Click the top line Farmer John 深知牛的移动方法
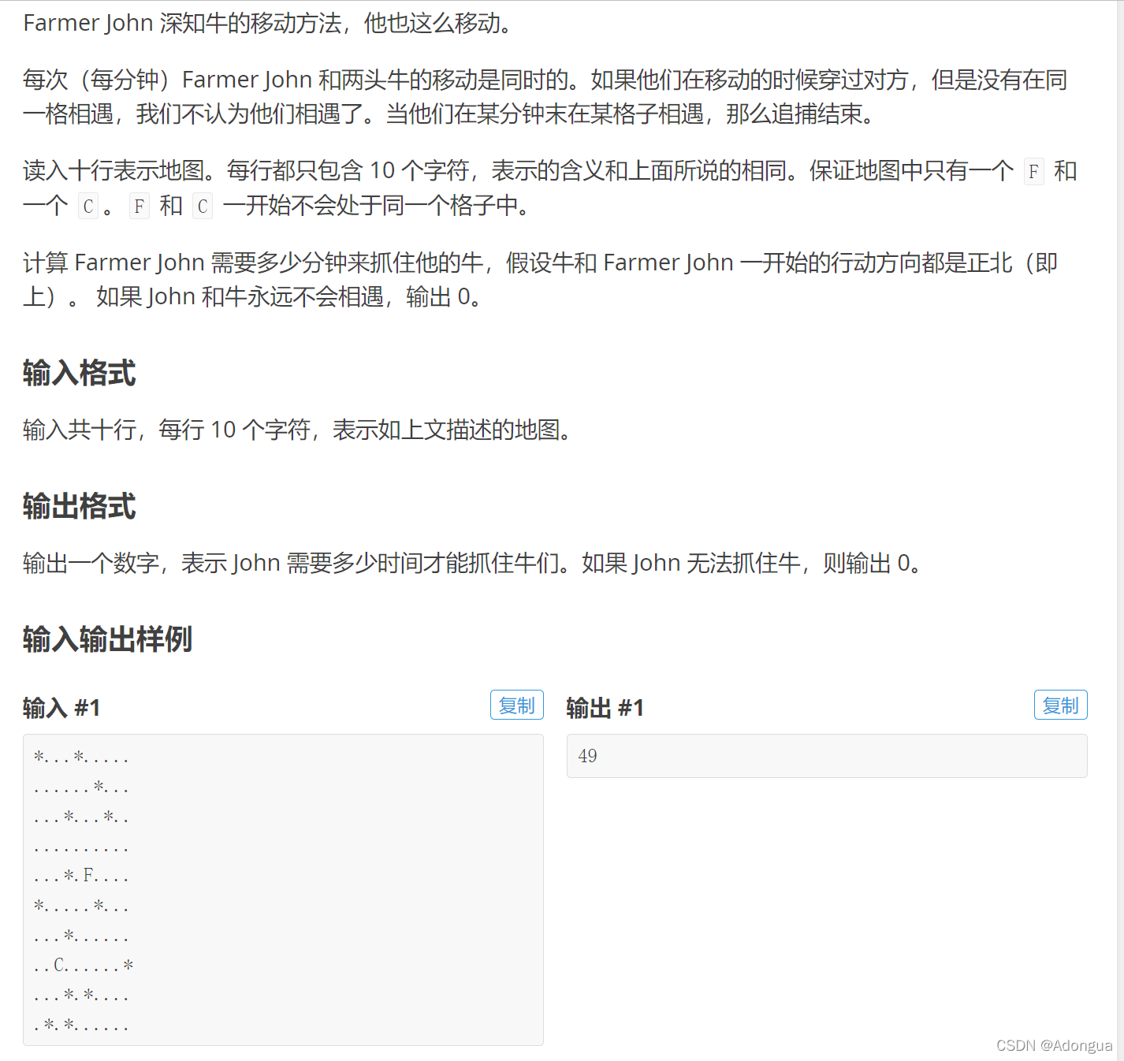This screenshot has width=1124, height=1061. (x=270, y=23)
